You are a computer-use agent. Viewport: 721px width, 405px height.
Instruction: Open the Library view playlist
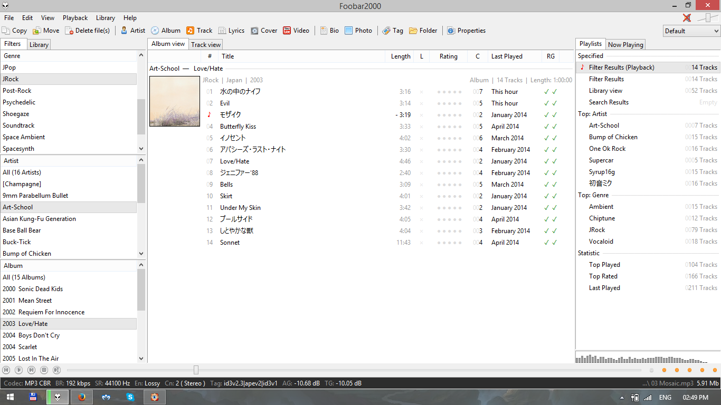click(648, 91)
